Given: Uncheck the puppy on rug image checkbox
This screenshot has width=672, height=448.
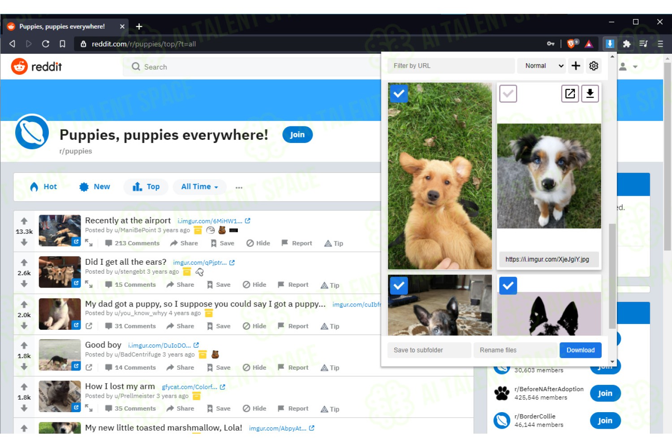Looking at the screenshot, I should (399, 285).
